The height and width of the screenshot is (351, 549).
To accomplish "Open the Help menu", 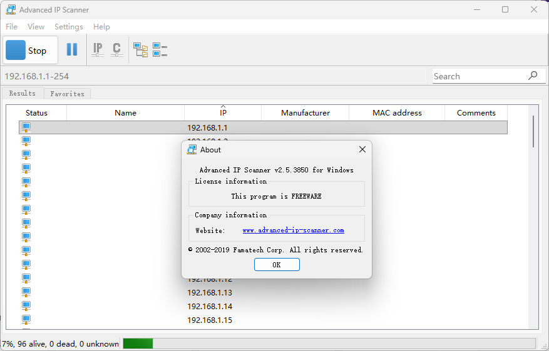I will pos(101,26).
